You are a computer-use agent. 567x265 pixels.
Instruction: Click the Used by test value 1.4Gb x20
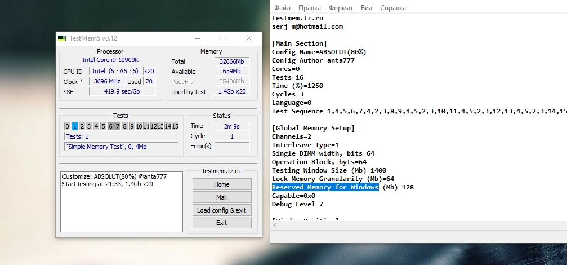coord(232,91)
